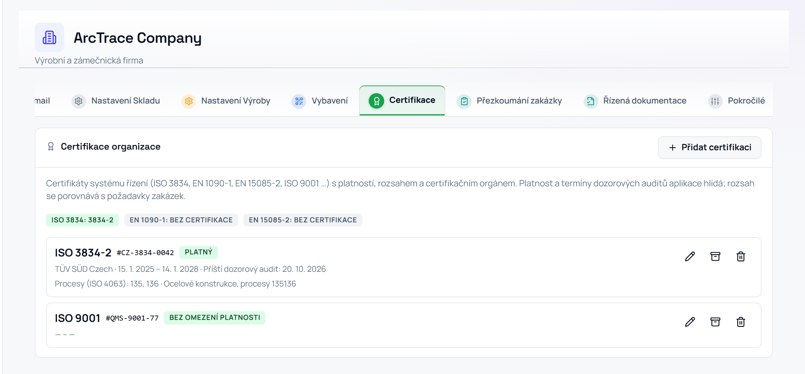Image resolution: width=805 pixels, height=374 pixels.
Task: Archive the ISO 3834-2 certificate
Action: click(715, 256)
